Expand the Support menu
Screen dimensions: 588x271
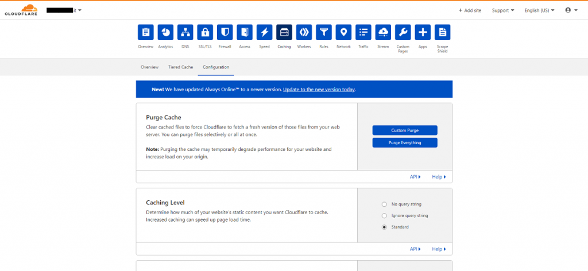click(503, 10)
